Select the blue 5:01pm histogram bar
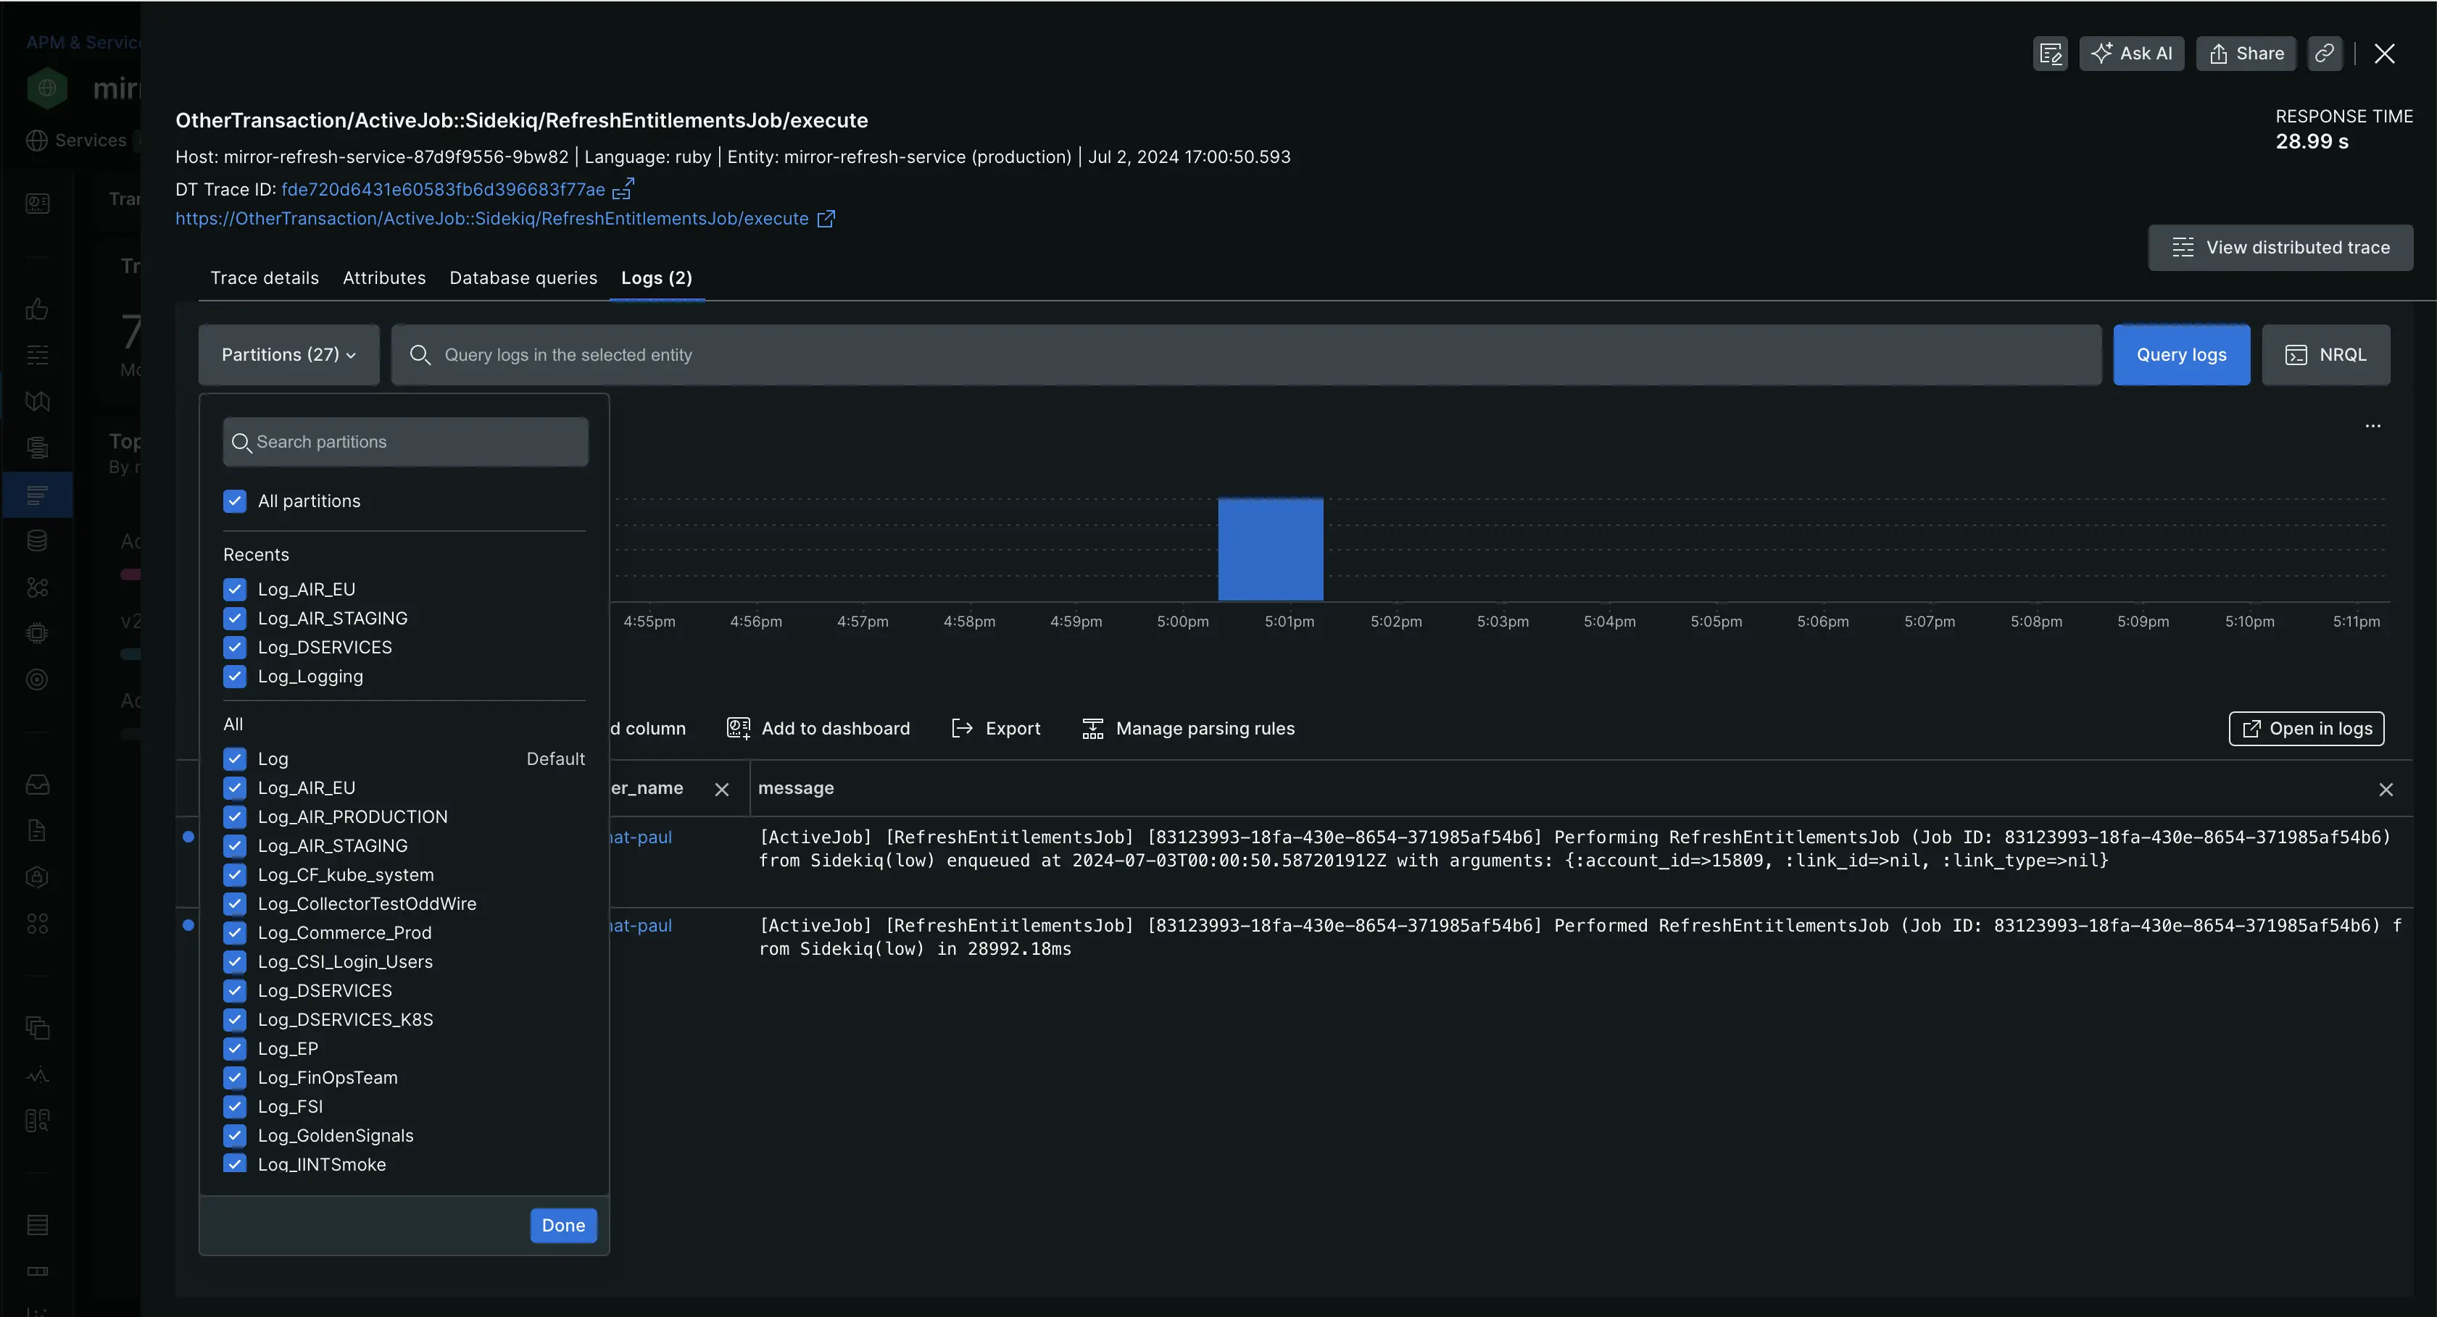Screen dimensions: 2437x1317 [x=1271, y=548]
